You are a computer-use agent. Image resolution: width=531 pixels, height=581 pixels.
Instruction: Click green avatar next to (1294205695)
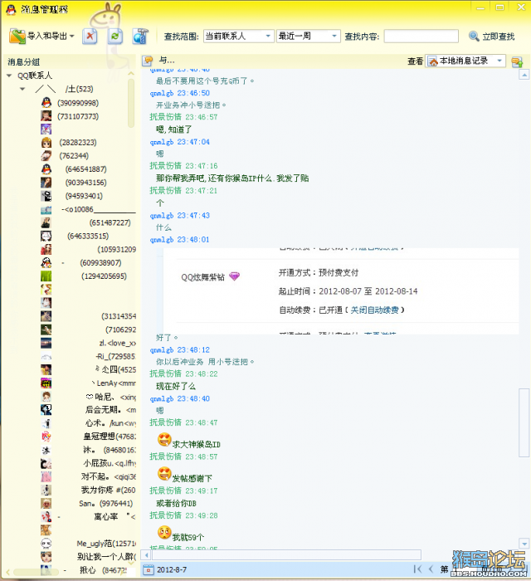pyautogui.click(x=46, y=276)
